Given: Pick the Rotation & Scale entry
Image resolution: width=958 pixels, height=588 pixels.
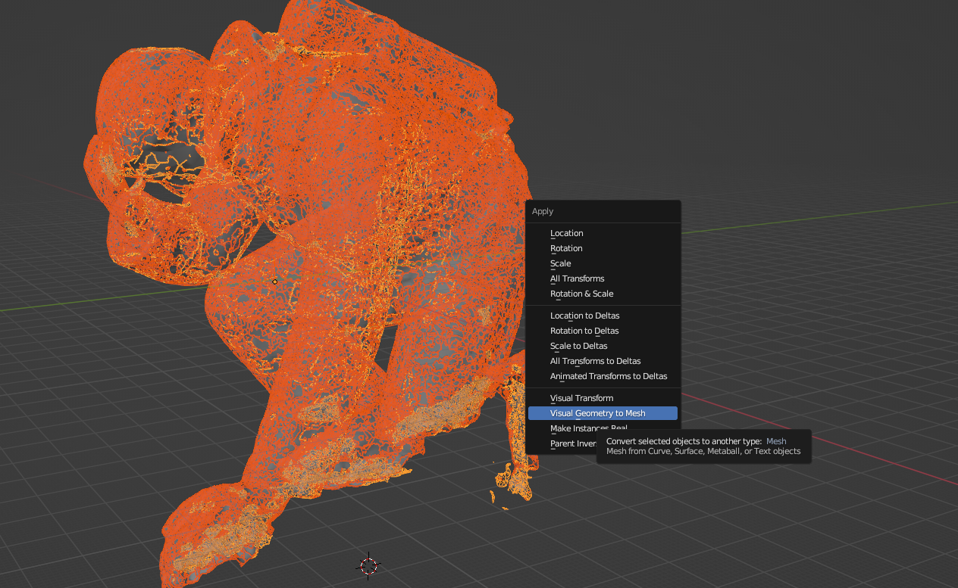Looking at the screenshot, I should tap(581, 294).
